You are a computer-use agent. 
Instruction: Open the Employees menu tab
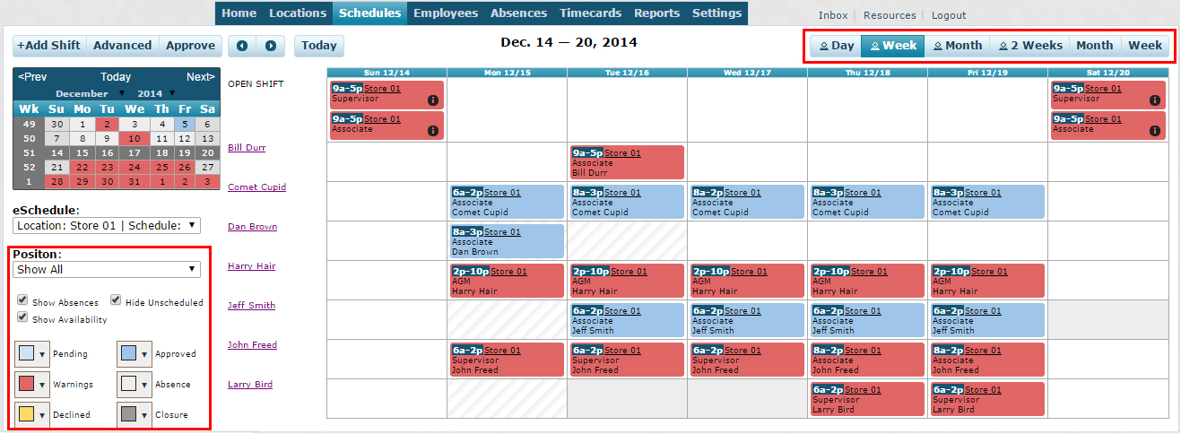[x=446, y=13]
